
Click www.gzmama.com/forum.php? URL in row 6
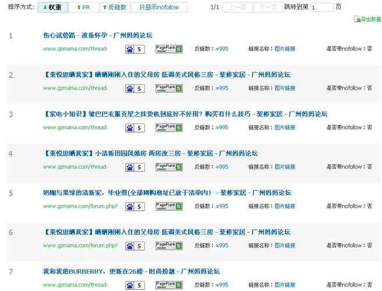80,246
